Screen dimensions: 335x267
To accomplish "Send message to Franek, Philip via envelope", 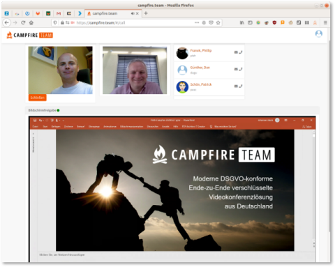I will click(236, 52).
